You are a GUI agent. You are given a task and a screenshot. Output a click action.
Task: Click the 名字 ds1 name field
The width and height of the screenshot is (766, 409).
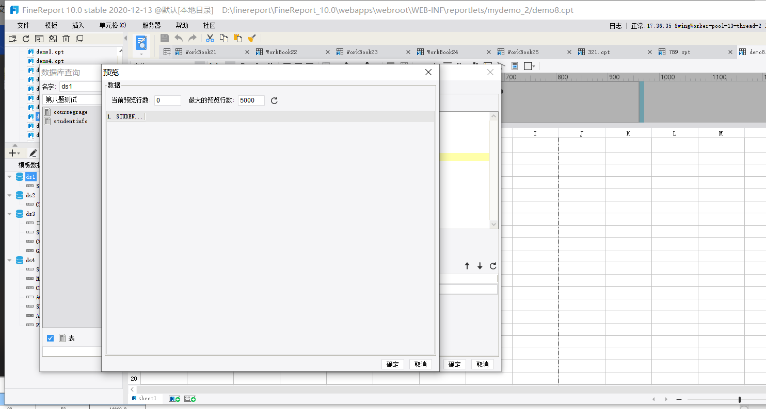point(81,87)
